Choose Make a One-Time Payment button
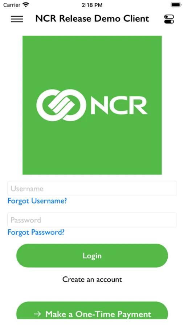Screen dimensions: 184x326 coord(92,310)
